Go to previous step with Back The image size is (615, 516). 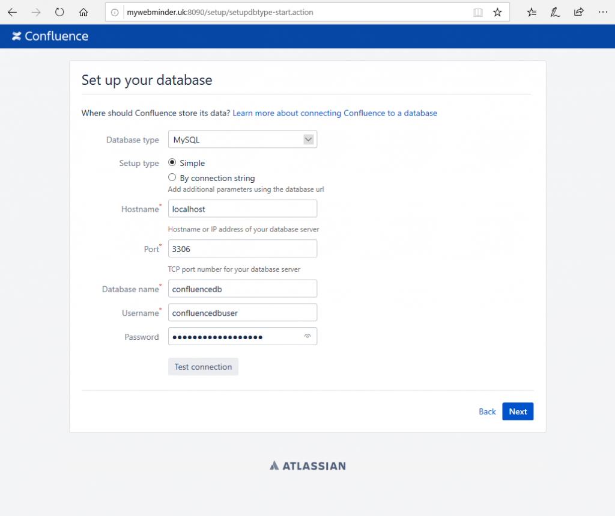tap(487, 411)
